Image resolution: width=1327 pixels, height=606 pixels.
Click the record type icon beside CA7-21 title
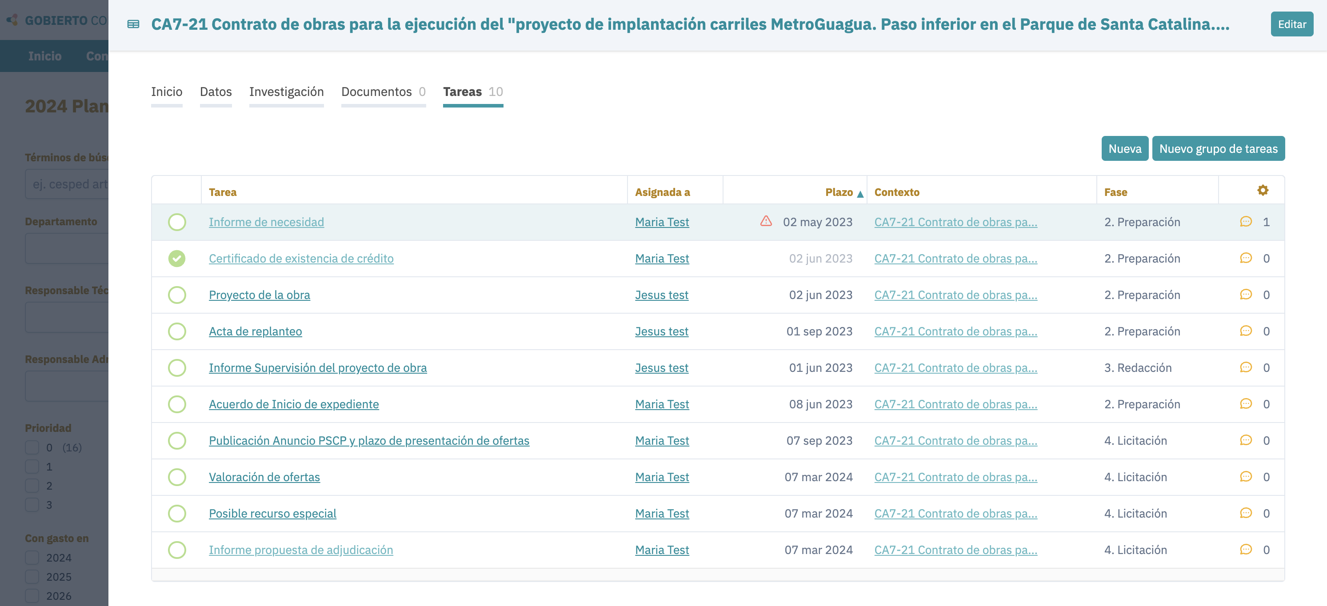[133, 24]
